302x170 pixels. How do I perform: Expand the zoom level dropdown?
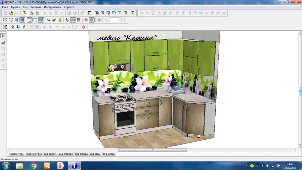pyautogui.click(x=120, y=20)
